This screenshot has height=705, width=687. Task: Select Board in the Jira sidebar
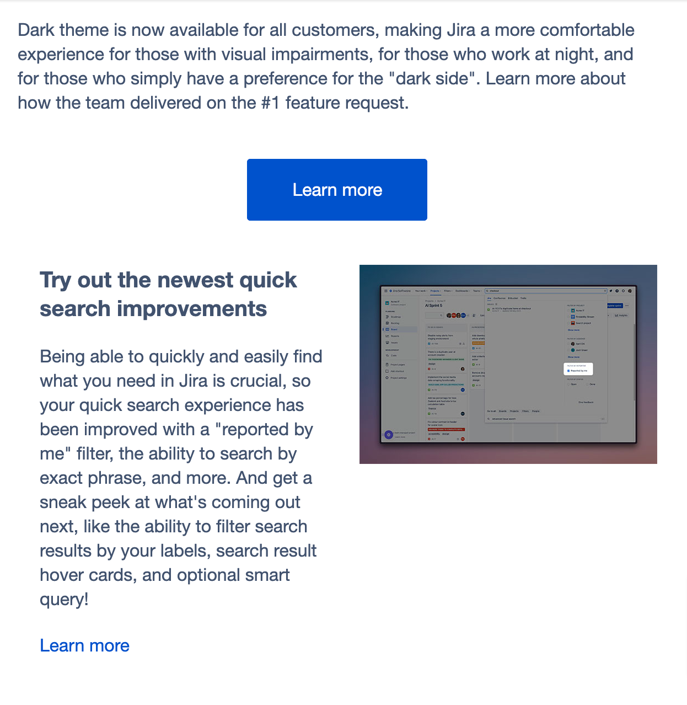(x=394, y=329)
